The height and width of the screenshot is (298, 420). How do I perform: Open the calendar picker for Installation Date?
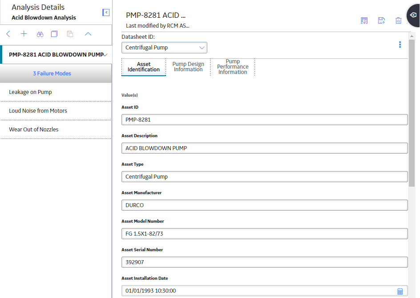click(400, 291)
